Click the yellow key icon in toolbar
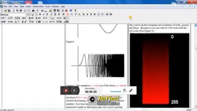This screenshot has width=197, height=111. click(75, 10)
